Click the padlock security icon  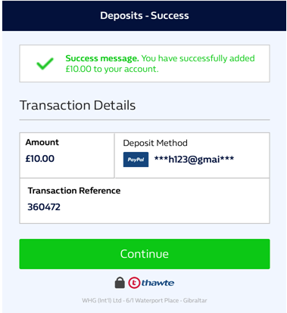tap(120, 283)
